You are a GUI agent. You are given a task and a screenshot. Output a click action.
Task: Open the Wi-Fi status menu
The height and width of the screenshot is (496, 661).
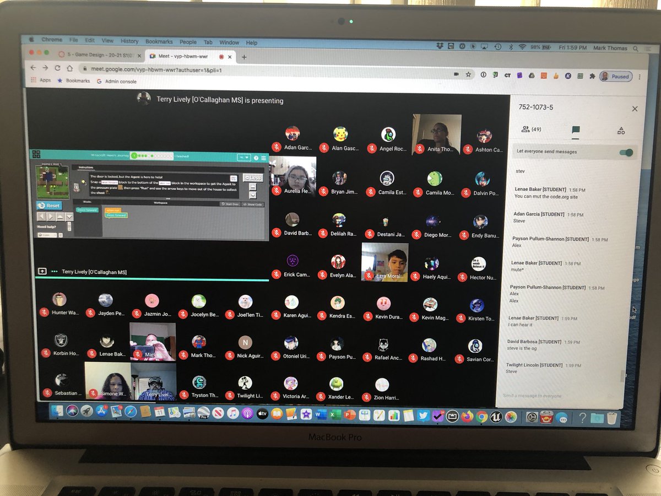pyautogui.click(x=522, y=47)
